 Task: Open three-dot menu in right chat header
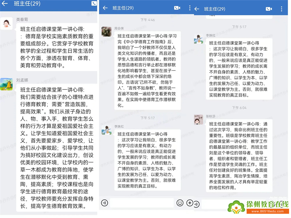[282, 9]
